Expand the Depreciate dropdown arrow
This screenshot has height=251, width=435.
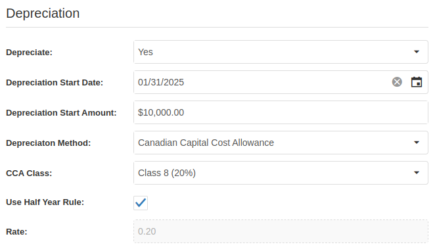click(x=416, y=52)
